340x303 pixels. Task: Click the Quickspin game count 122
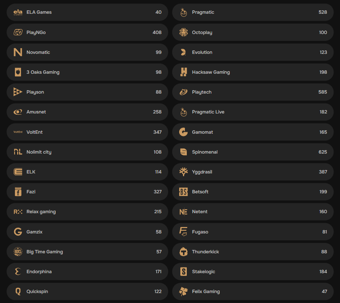tap(158, 292)
